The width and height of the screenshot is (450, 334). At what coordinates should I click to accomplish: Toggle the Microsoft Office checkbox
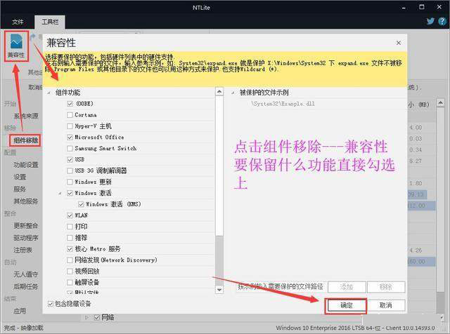tap(70, 138)
